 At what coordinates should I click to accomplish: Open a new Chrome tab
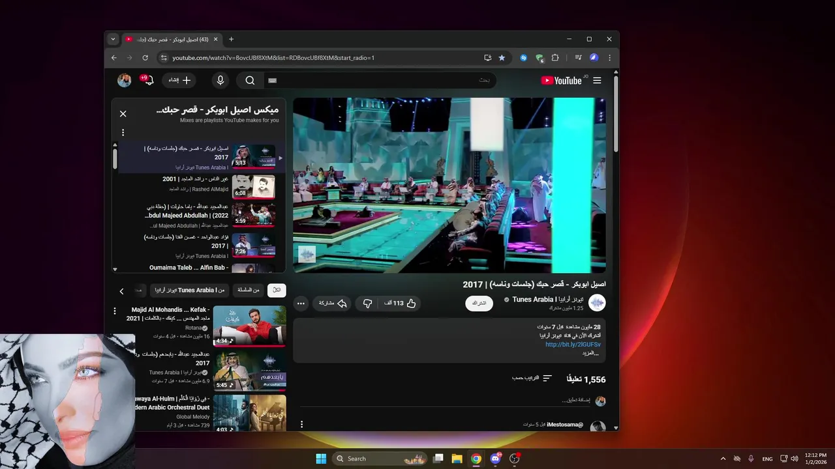point(231,39)
